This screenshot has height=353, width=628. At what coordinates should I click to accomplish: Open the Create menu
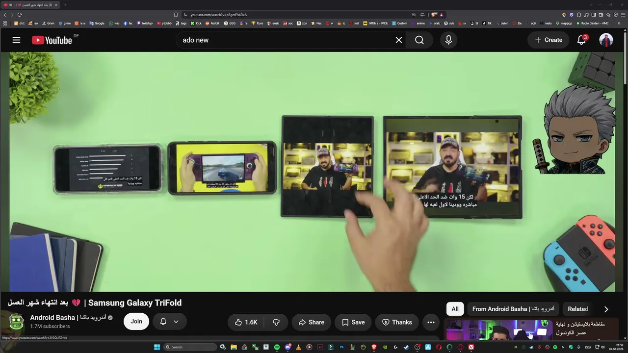pos(549,40)
